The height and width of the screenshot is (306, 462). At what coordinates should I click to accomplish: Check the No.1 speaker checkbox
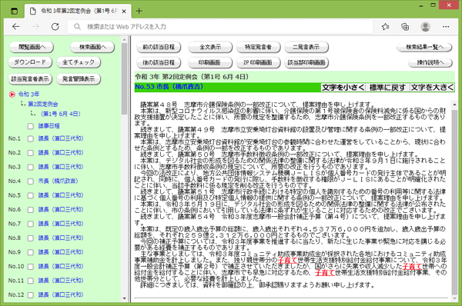click(x=30, y=138)
